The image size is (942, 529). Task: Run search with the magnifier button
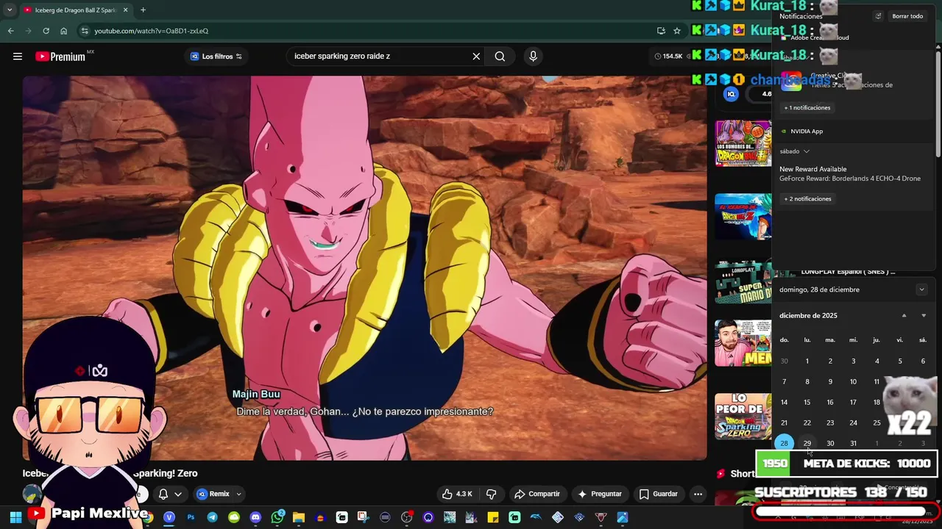tap(500, 57)
